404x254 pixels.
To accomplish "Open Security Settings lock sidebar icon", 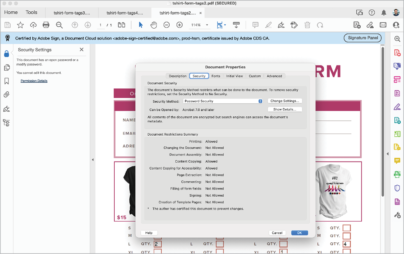I will tap(7, 54).
